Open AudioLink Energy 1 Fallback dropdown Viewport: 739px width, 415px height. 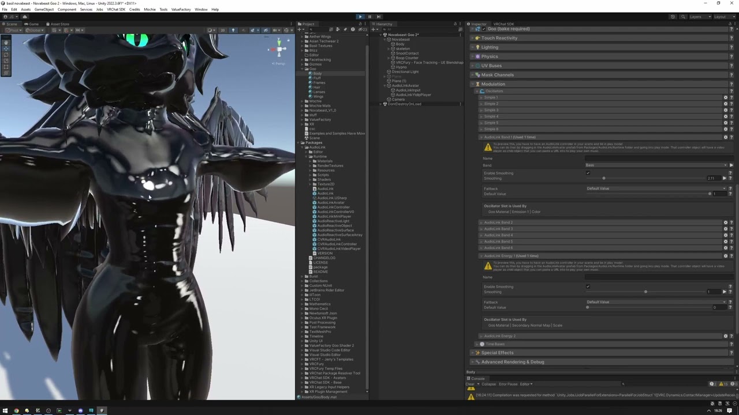click(x=656, y=302)
